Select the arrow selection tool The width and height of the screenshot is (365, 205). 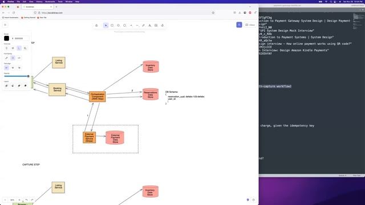(x=106, y=25)
